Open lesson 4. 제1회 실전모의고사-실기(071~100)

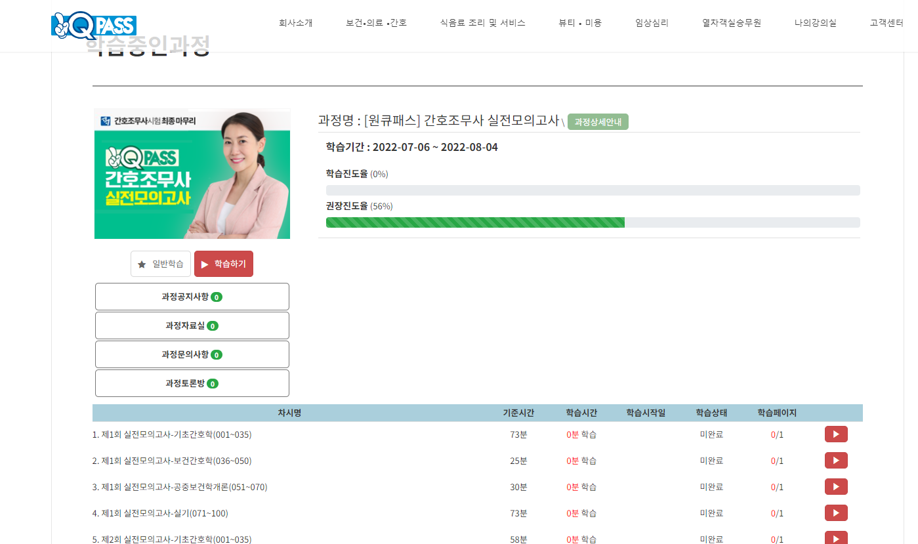[x=160, y=513]
